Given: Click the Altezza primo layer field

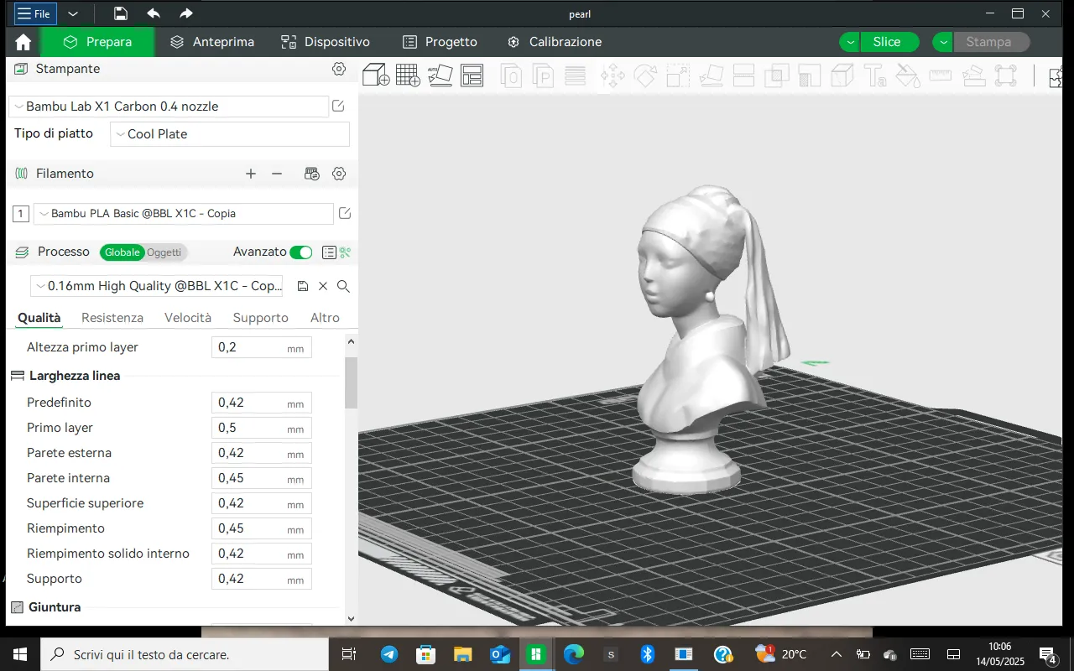Looking at the screenshot, I should pos(262,347).
